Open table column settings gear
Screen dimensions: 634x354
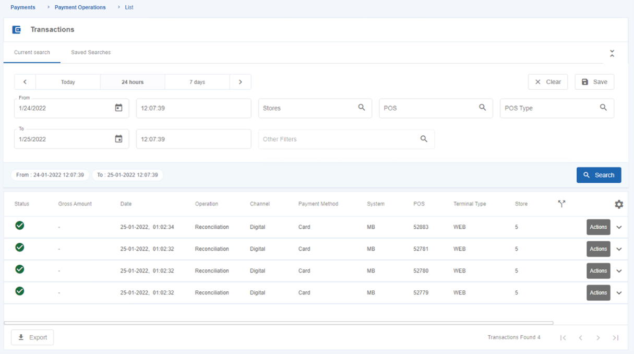(x=619, y=204)
